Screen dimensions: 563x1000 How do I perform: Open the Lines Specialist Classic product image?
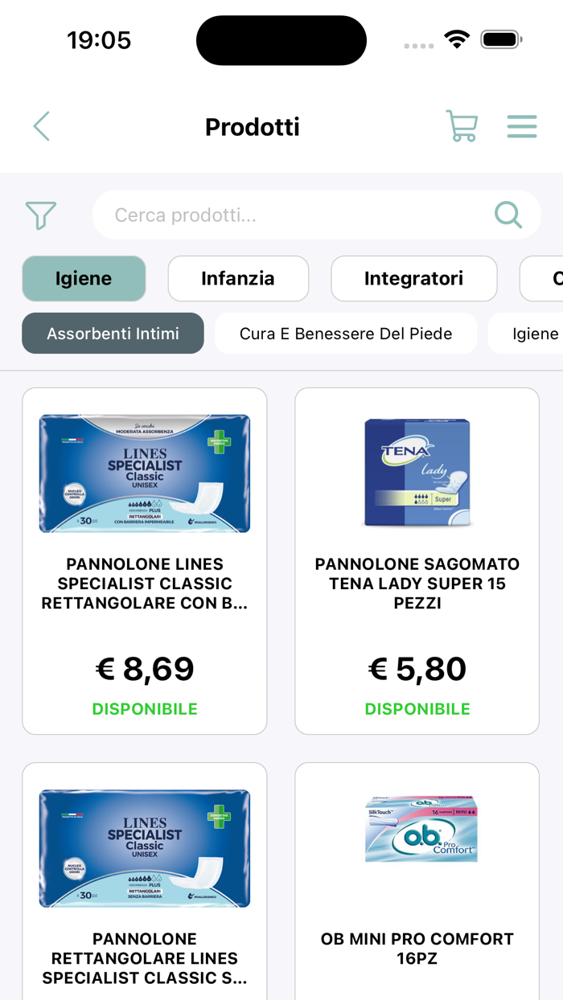coord(145,473)
